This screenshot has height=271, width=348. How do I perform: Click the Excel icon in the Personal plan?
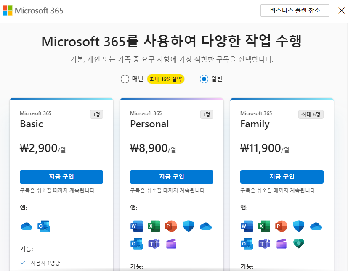coord(154,226)
